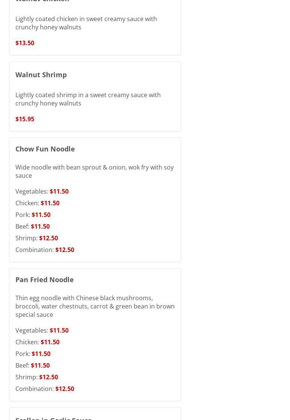
Task: Choose Chow Fun Noodle Chicken option
Action: tap(37, 203)
